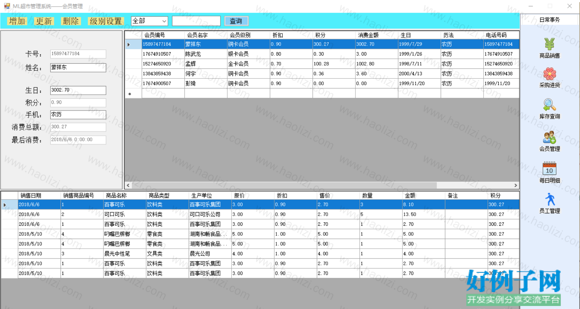Sort by 会员名字 column header
580x309 pixels.
click(x=206, y=35)
